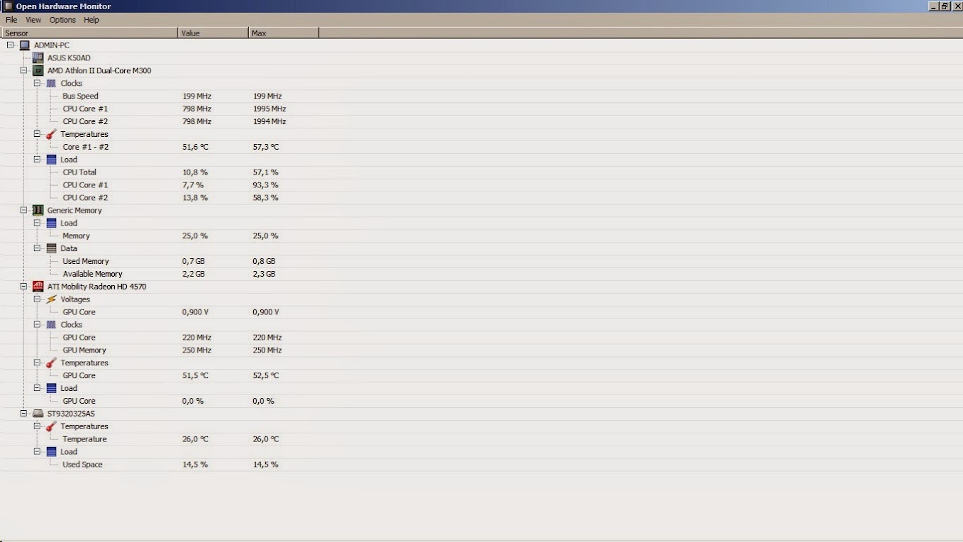This screenshot has height=542, width=963.
Task: Select the CPU Total load row
Action: tap(481, 172)
